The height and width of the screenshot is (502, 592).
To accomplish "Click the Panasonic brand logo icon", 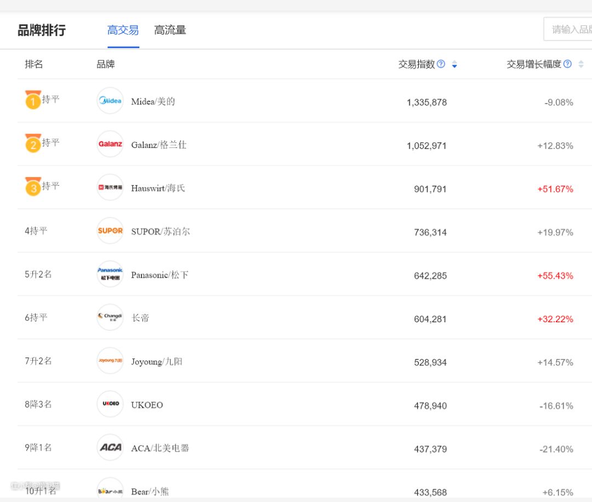I will coord(110,274).
